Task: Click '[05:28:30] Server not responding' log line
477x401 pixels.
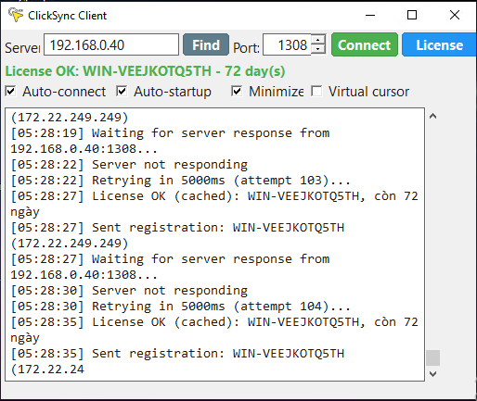Action: click(x=129, y=291)
